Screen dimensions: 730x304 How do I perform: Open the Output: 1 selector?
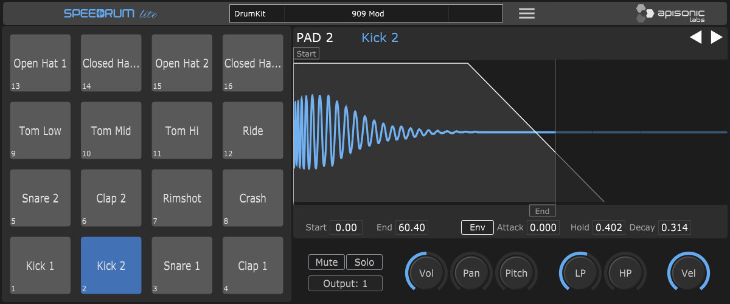pos(346,283)
